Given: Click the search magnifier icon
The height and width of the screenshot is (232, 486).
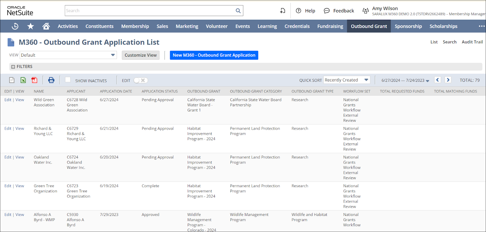Looking at the screenshot, I should (238, 11).
